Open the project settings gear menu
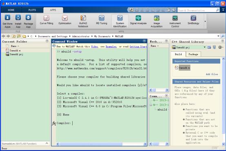Image resolution: width=226 pixels, height=151 pixels. pyautogui.click(x=221, y=47)
